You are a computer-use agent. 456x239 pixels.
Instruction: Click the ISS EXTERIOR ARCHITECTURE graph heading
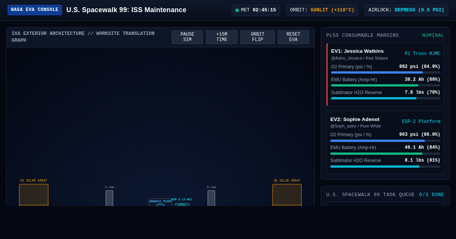pyautogui.click(x=83, y=37)
